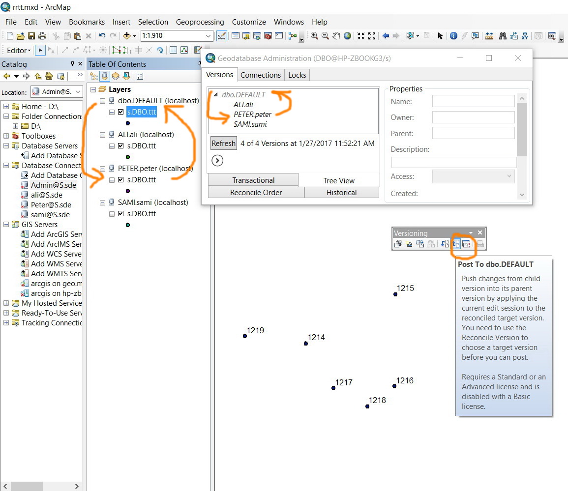Click the Reconcile Order button
The height and width of the screenshot is (491, 568).
pos(256,193)
